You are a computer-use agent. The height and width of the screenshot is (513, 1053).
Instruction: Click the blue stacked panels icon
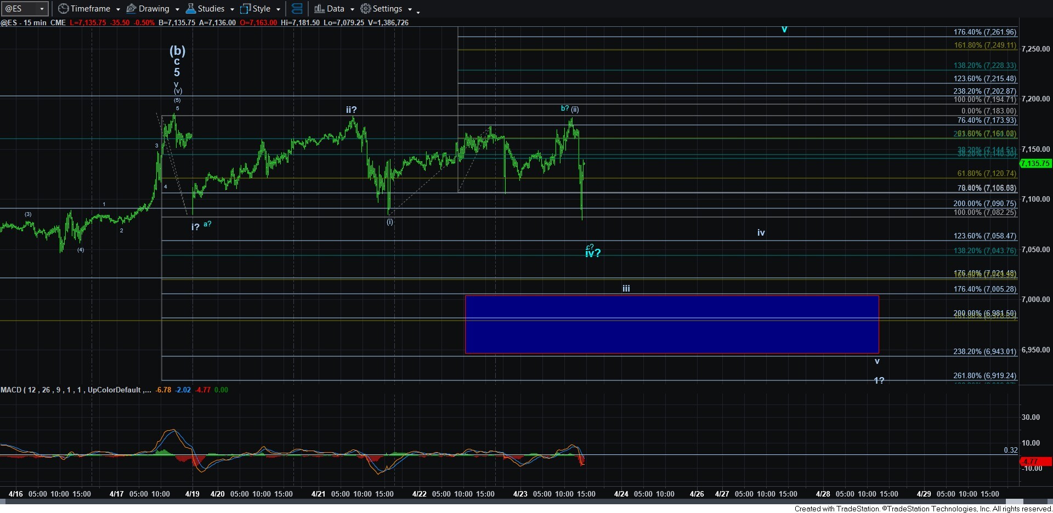point(297,9)
